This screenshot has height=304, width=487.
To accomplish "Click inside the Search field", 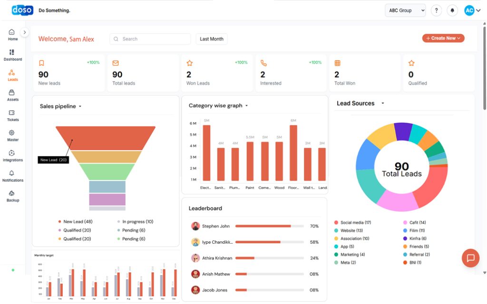I will point(150,39).
